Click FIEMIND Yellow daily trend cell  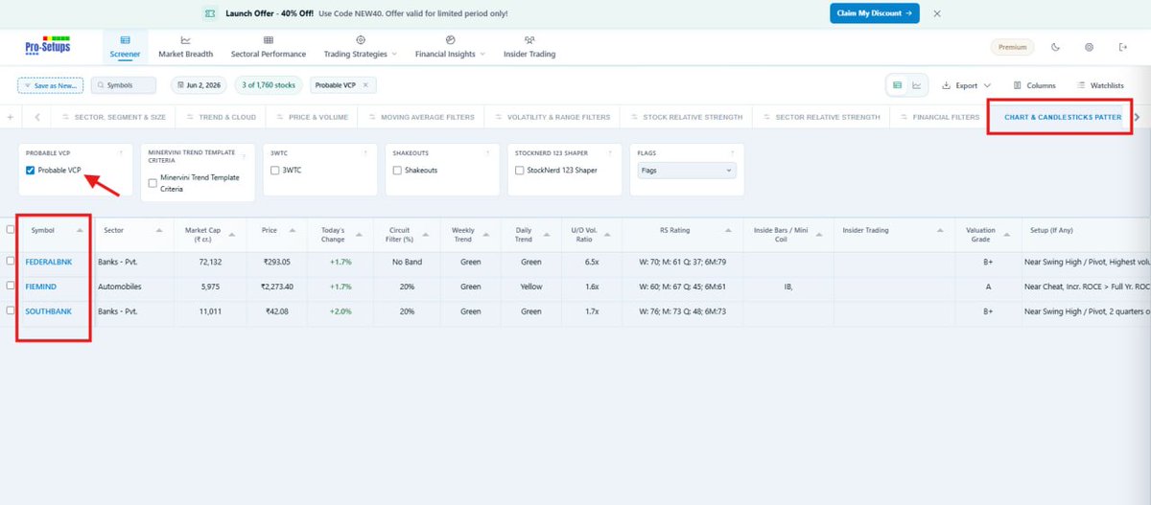click(x=531, y=286)
